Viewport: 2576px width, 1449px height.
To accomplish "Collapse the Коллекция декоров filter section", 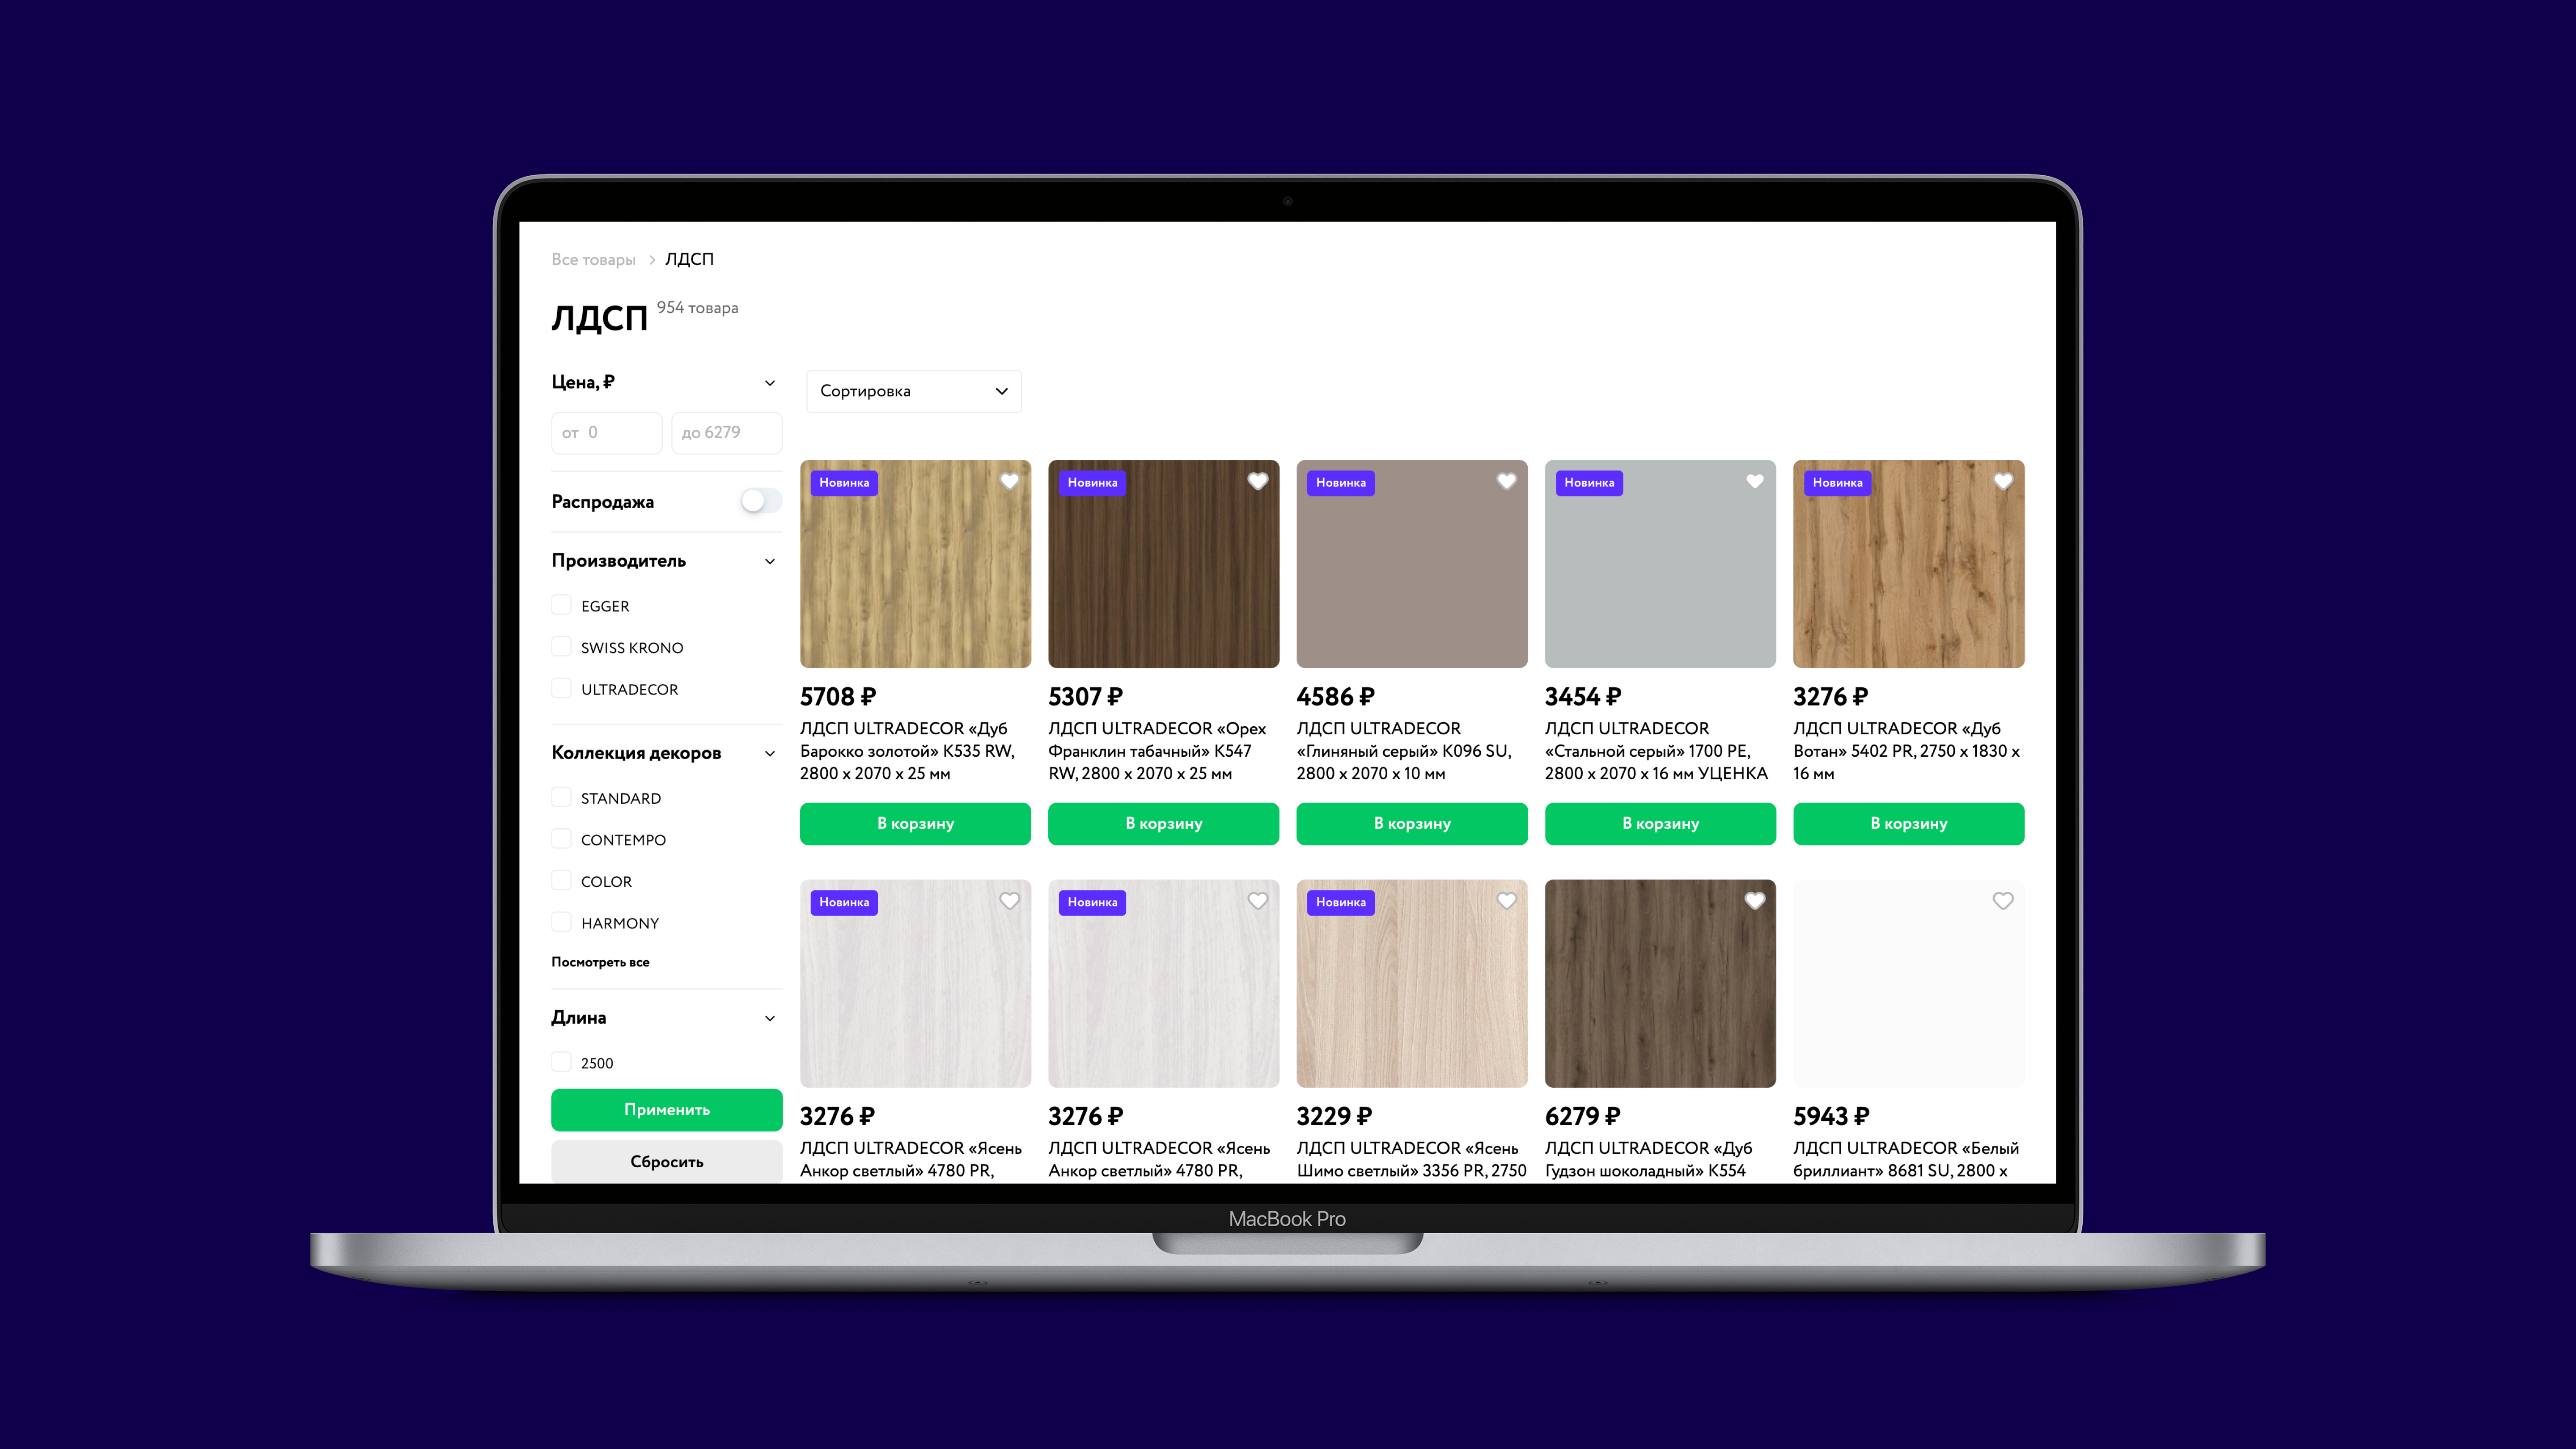I will click(769, 753).
